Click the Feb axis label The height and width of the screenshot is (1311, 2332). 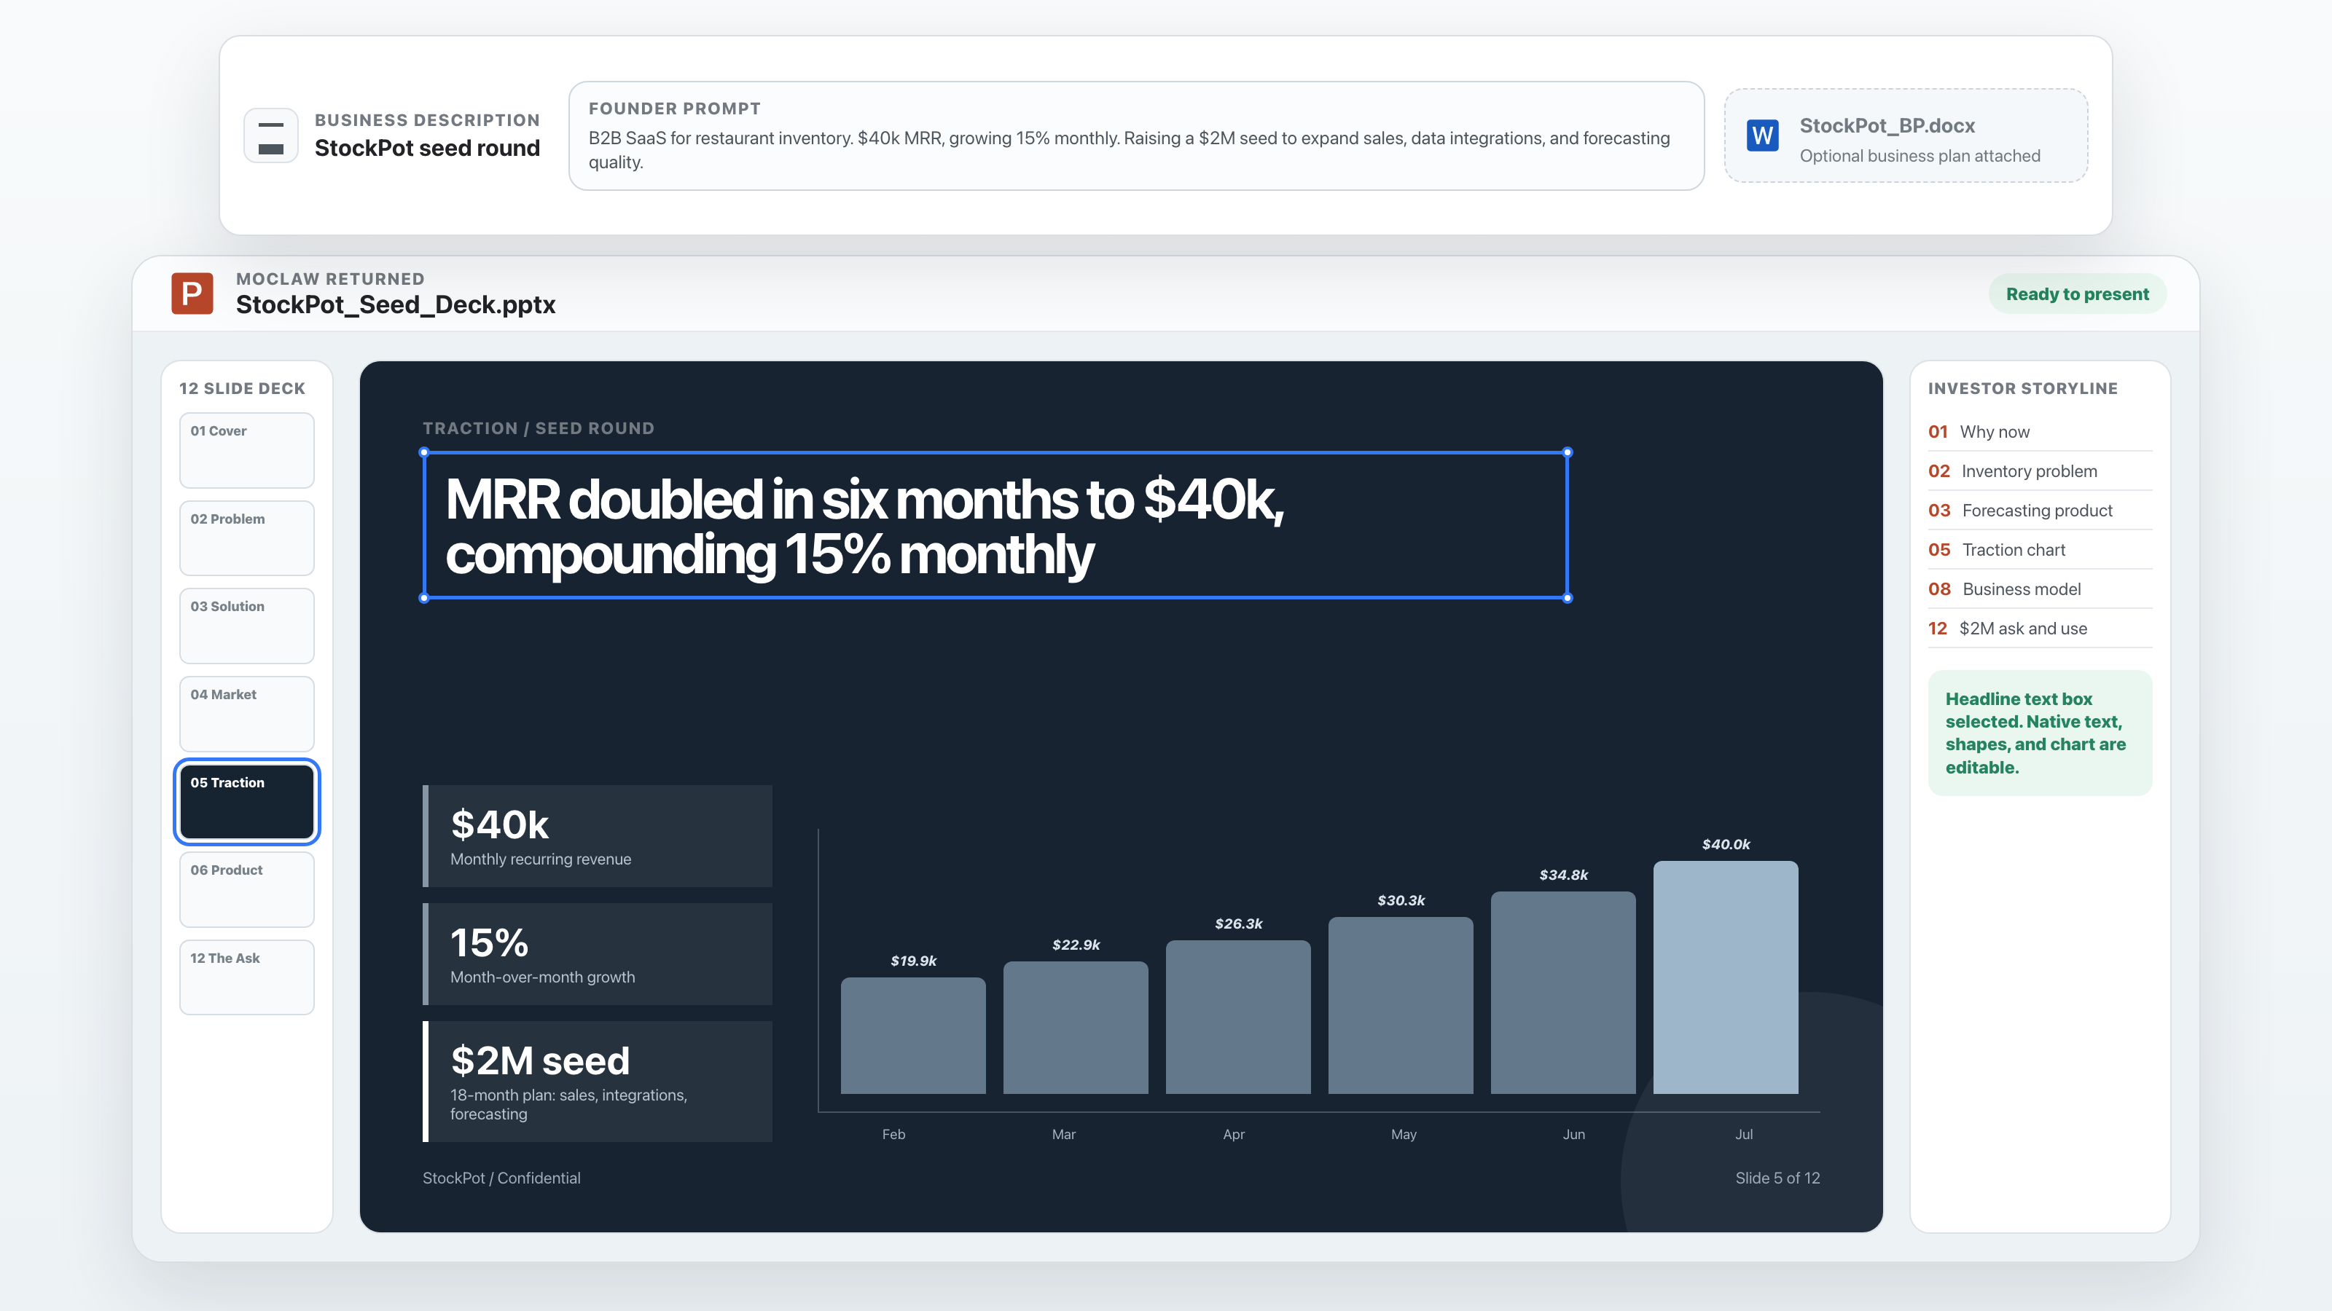pyautogui.click(x=893, y=1135)
